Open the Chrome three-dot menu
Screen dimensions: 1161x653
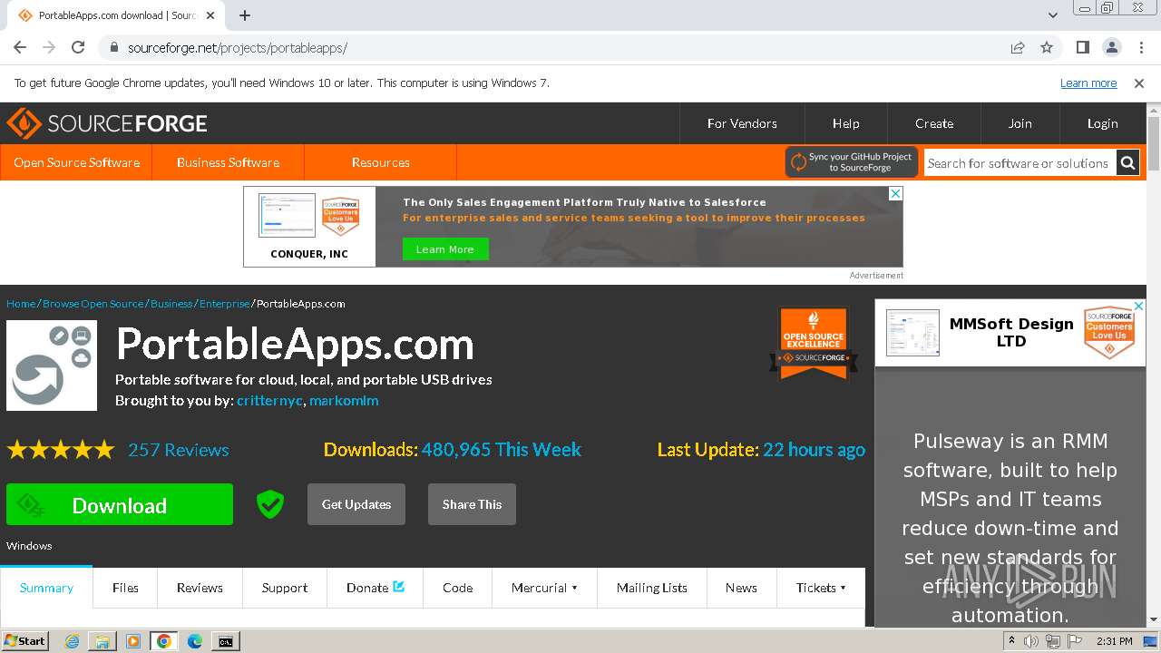click(1140, 47)
